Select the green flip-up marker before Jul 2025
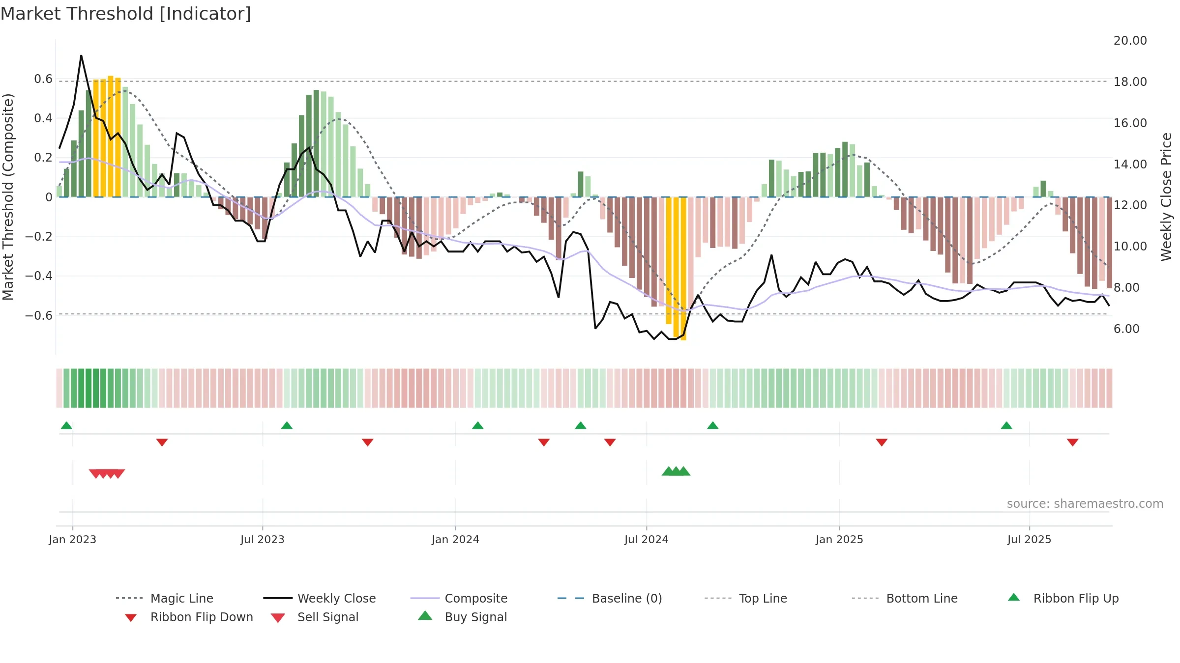 [1006, 425]
